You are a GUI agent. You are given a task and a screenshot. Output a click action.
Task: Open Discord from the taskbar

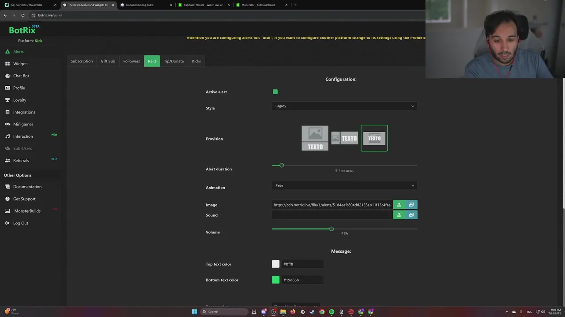[264, 312]
